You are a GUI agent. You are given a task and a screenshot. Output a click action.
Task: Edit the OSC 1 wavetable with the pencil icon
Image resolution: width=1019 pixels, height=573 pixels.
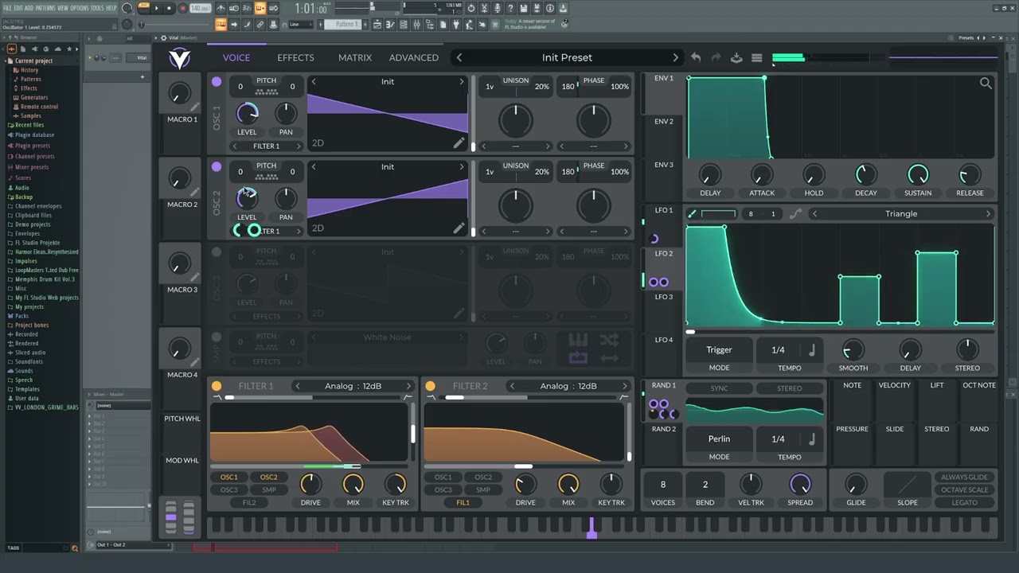pyautogui.click(x=459, y=143)
